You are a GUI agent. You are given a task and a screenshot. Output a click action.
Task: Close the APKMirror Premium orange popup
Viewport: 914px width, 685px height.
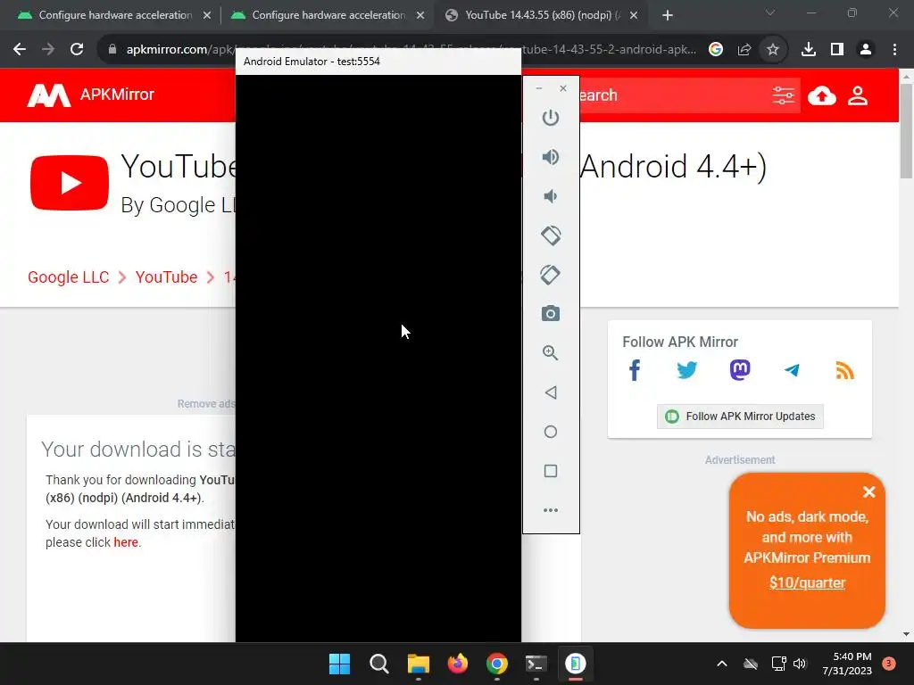[868, 492]
